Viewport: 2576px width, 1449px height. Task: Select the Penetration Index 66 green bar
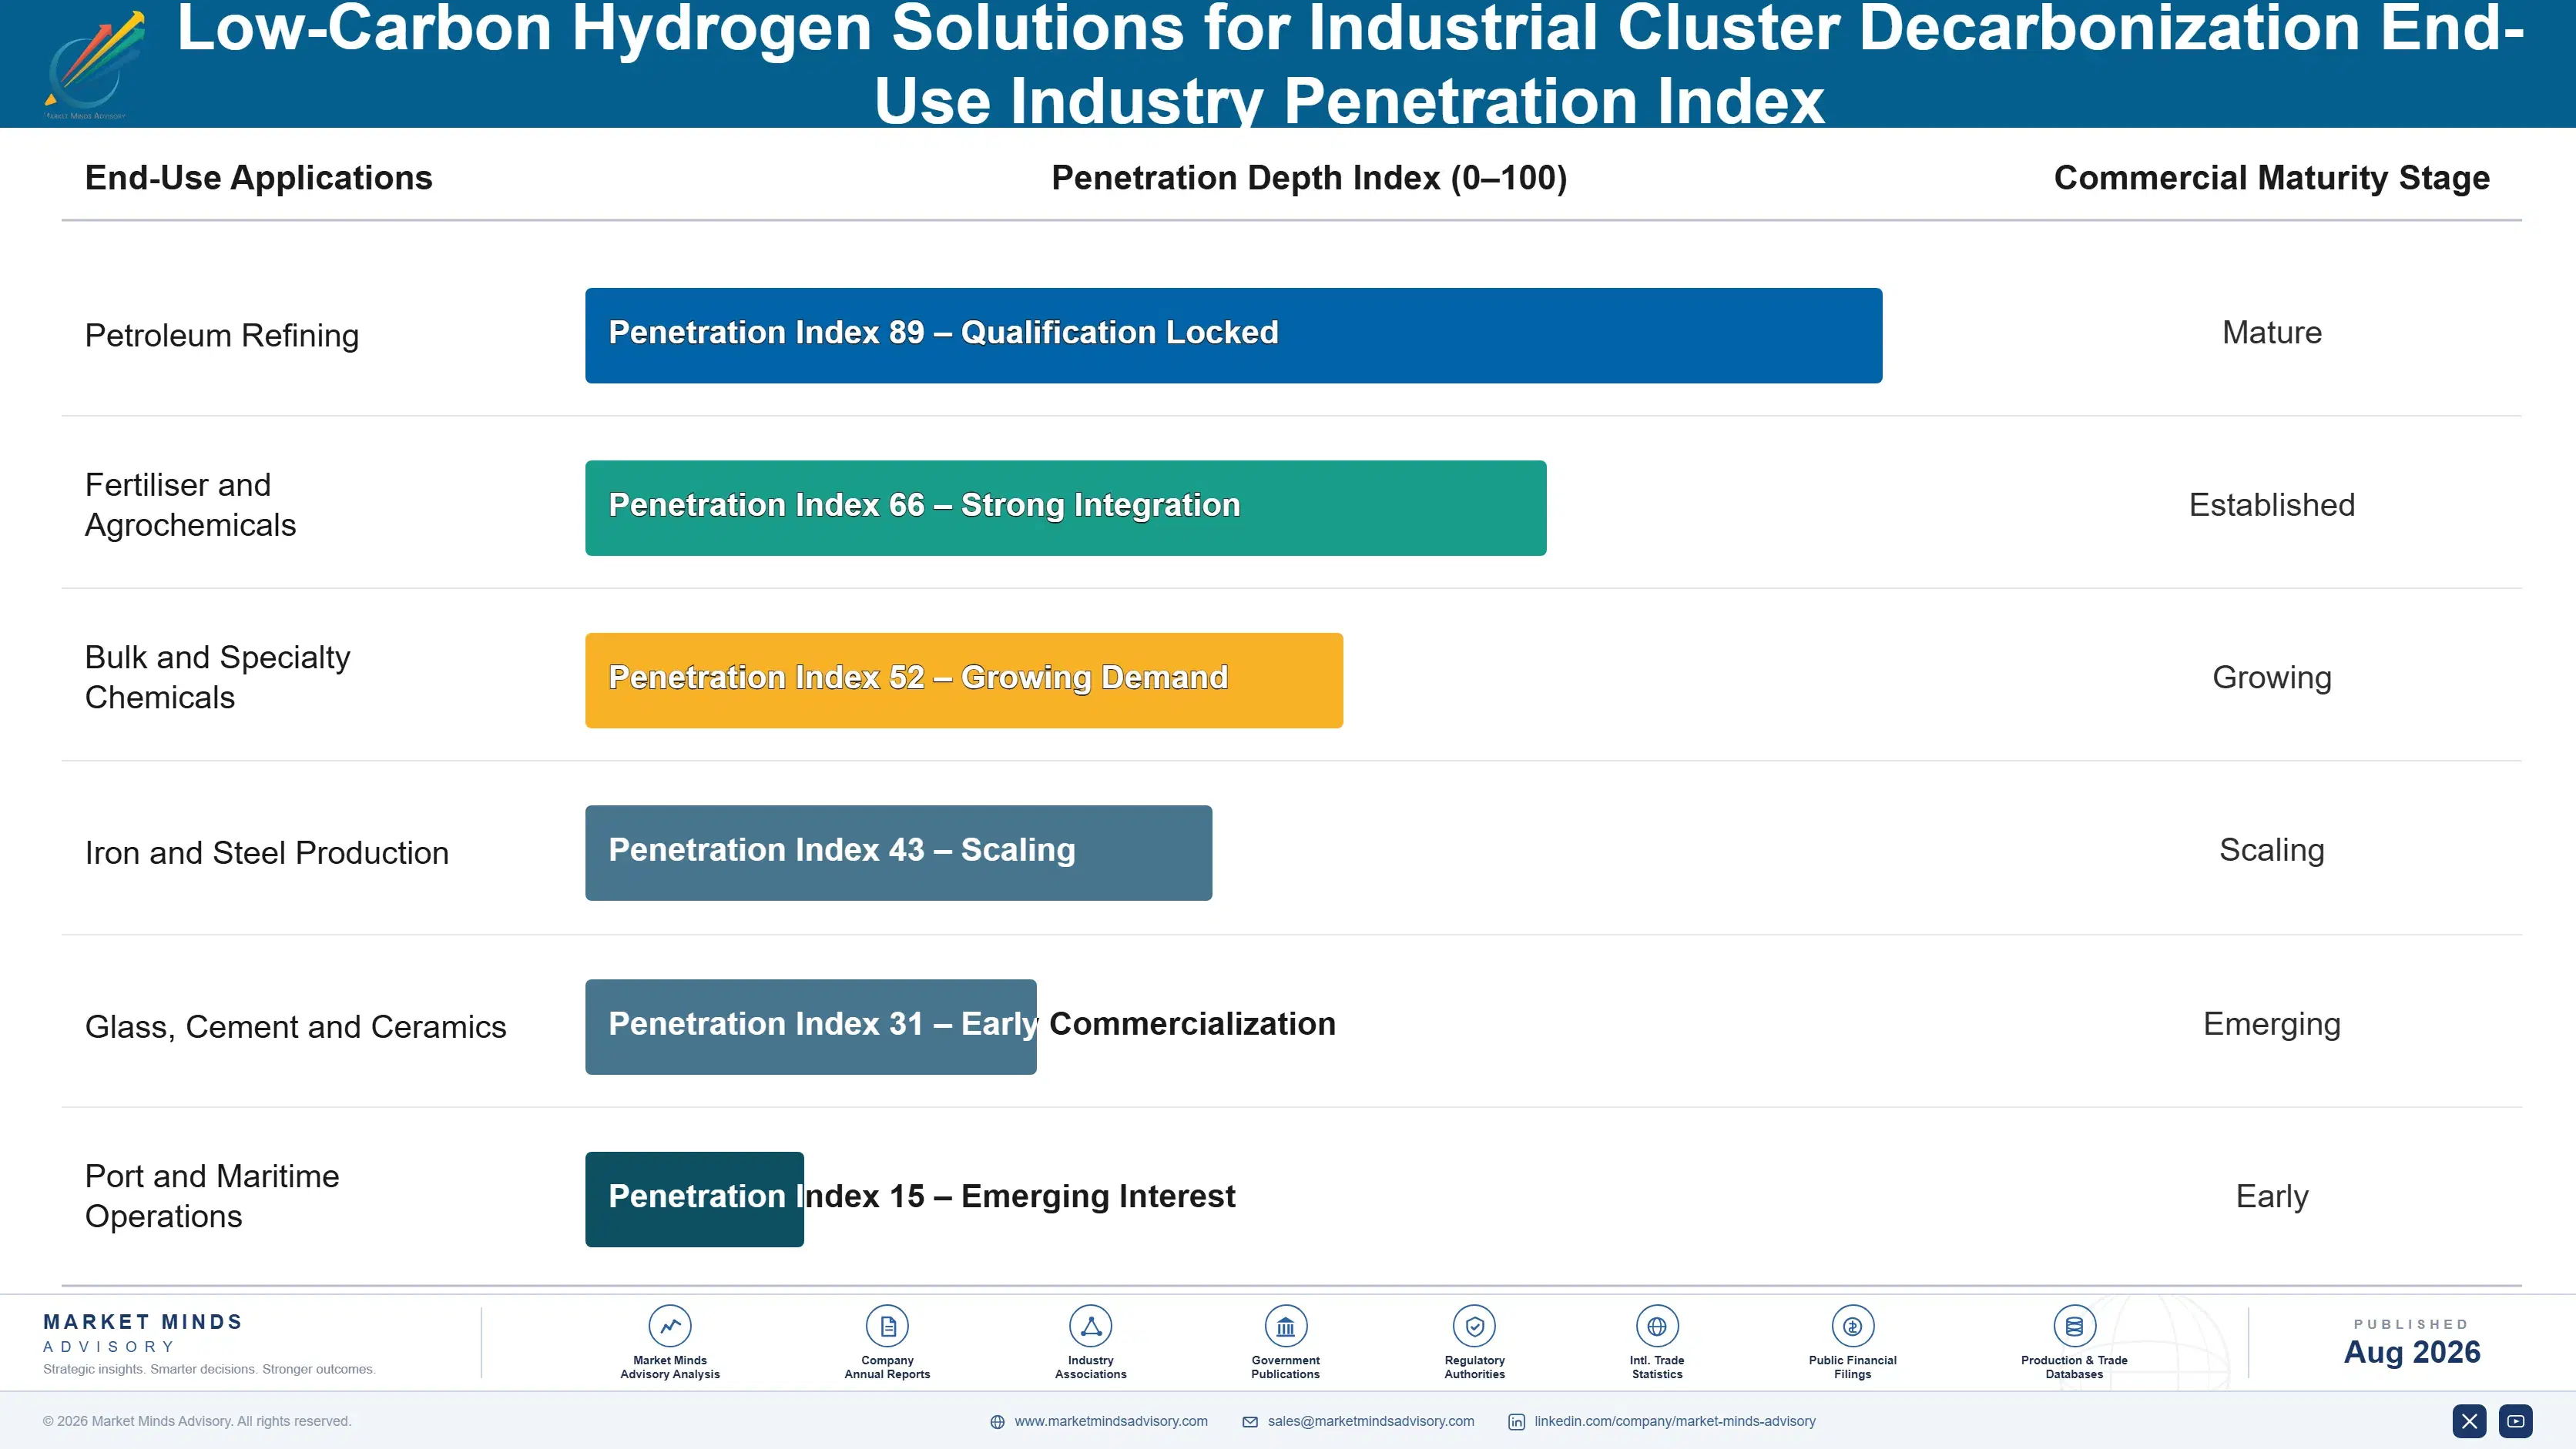1065,507
